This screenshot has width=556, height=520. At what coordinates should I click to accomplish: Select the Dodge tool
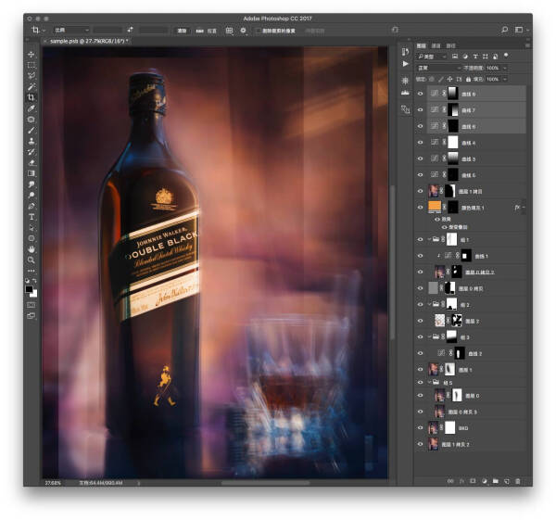pyautogui.click(x=32, y=195)
